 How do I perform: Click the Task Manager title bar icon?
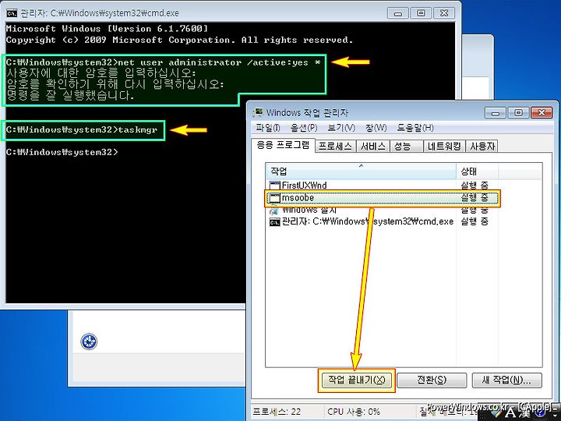tap(258, 113)
